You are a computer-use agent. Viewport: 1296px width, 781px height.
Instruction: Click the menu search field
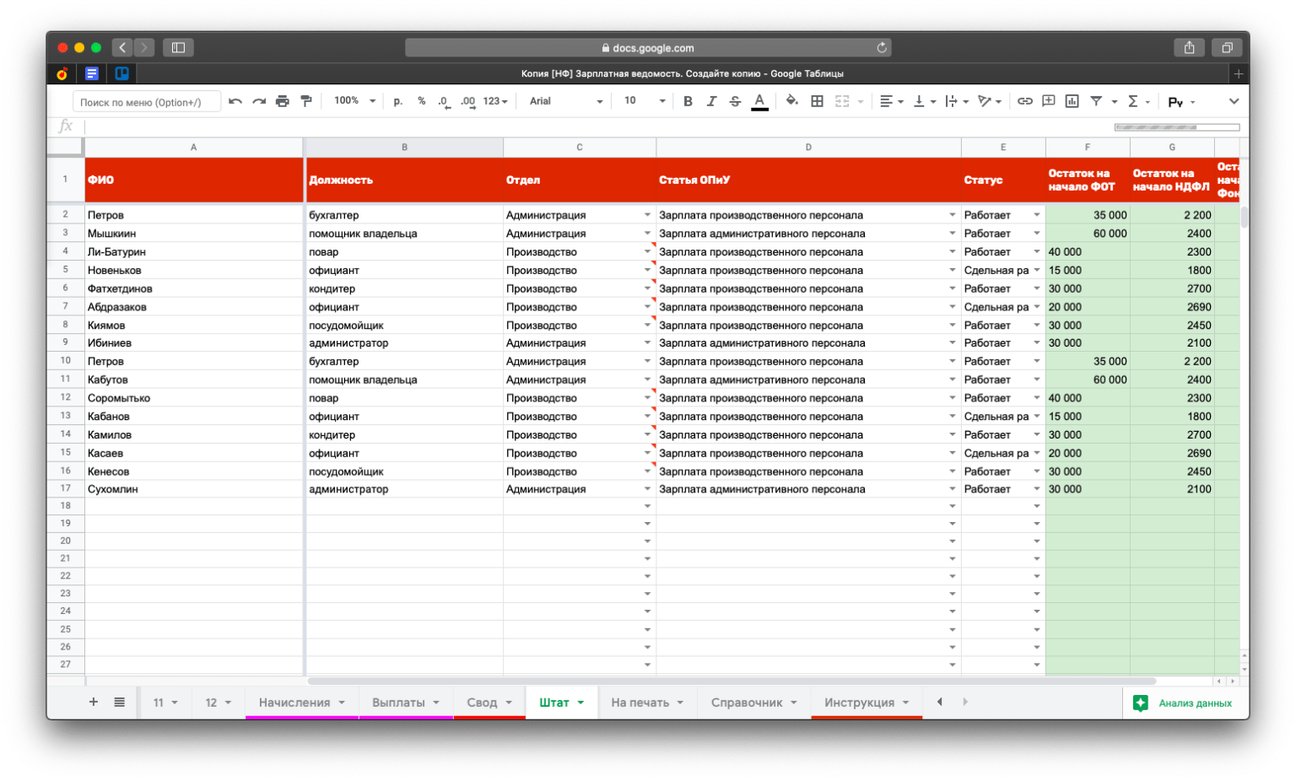[147, 102]
